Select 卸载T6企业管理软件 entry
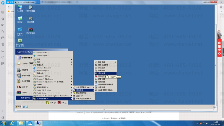This screenshot has width=224, height=126. 84,99
